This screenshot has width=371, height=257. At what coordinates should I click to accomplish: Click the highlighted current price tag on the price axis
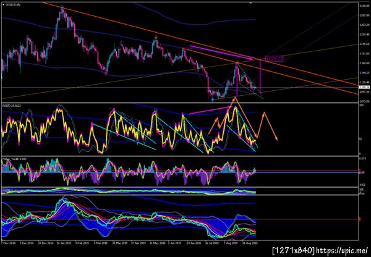365,87
